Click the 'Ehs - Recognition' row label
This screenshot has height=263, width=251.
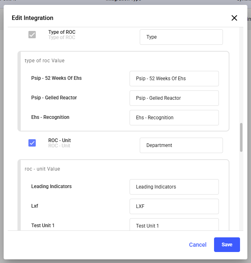50,117
